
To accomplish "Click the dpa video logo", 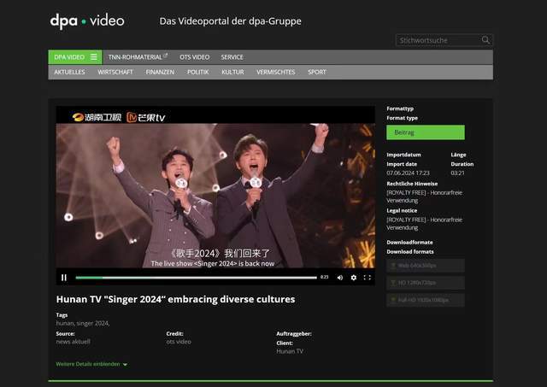I will click(x=86, y=21).
